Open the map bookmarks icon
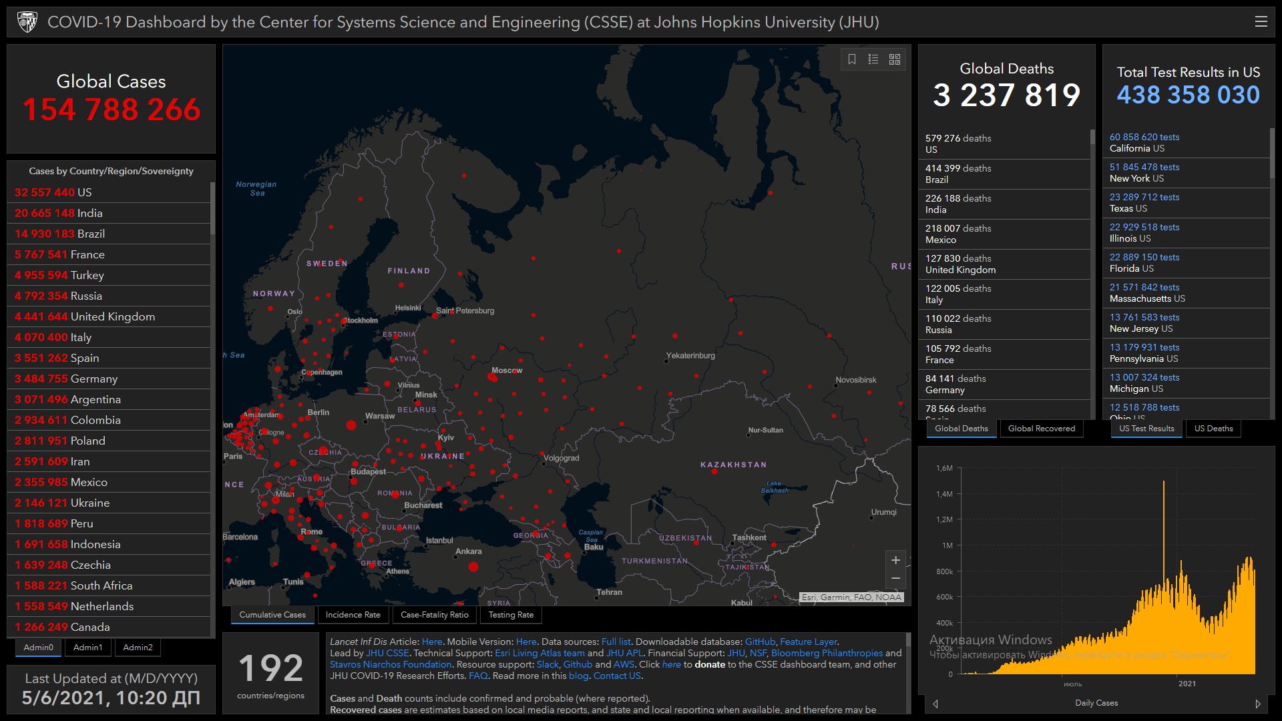Viewport: 1282px width, 721px height. (852, 59)
